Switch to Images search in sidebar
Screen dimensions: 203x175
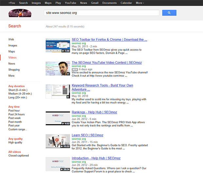click(13, 46)
